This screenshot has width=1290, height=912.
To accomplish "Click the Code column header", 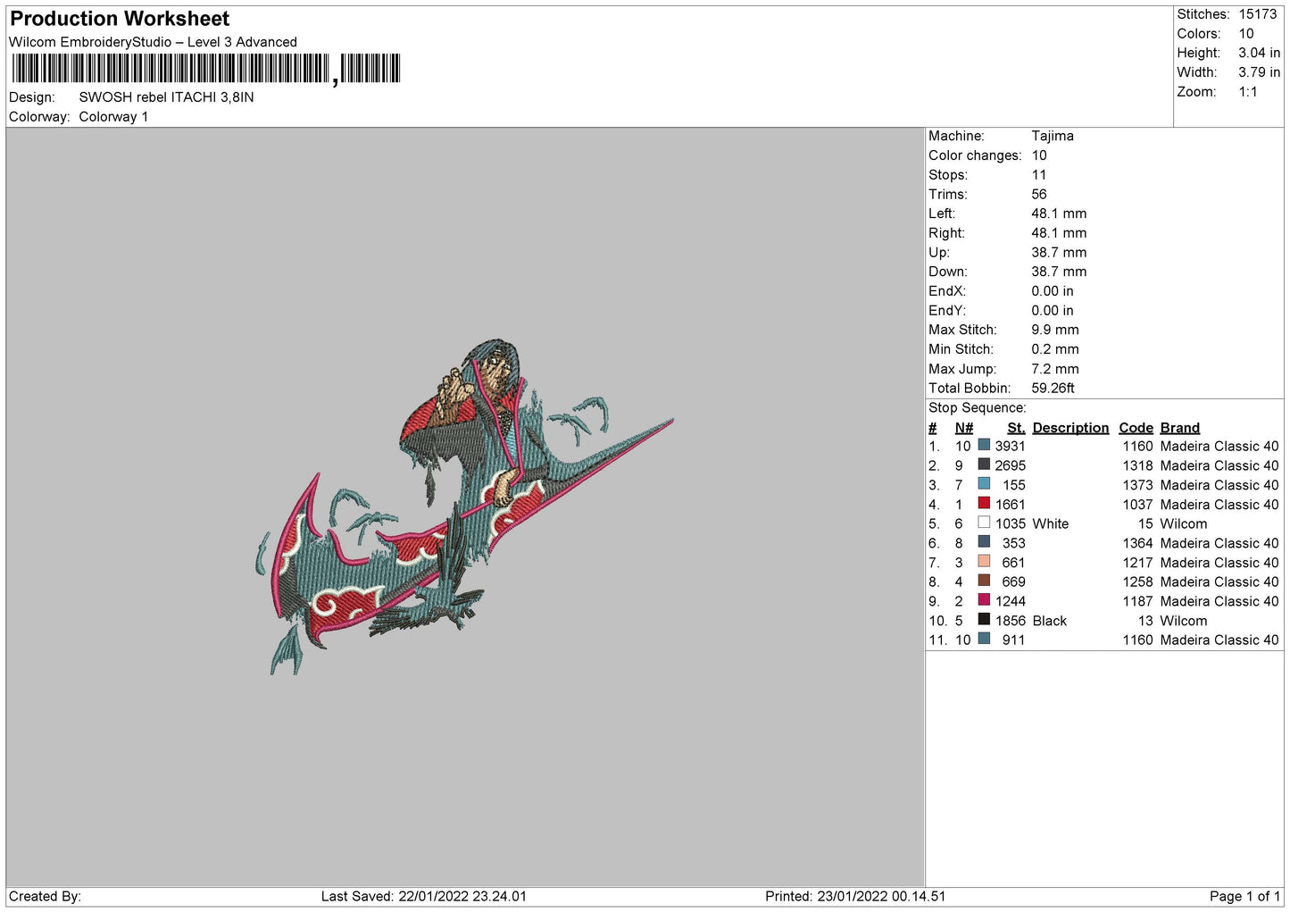I will pyautogui.click(x=1136, y=428).
